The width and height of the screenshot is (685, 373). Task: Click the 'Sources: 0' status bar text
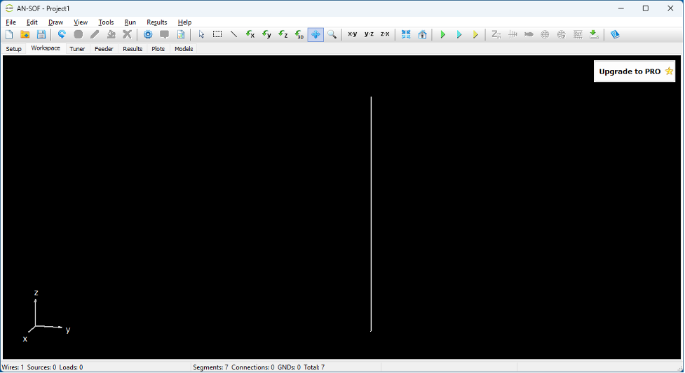[41, 367]
